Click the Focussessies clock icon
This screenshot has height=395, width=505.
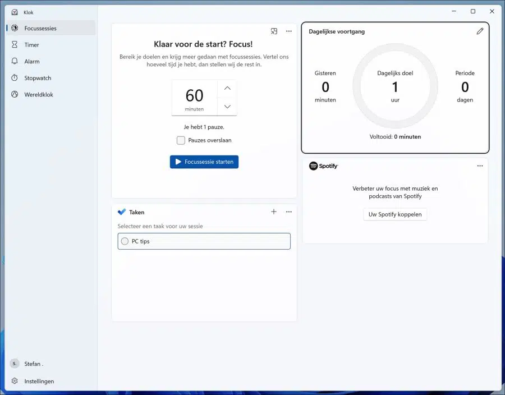15,28
